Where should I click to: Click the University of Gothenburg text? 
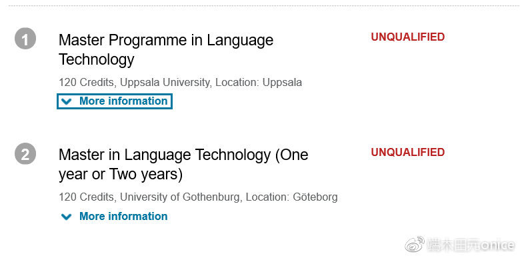click(179, 197)
